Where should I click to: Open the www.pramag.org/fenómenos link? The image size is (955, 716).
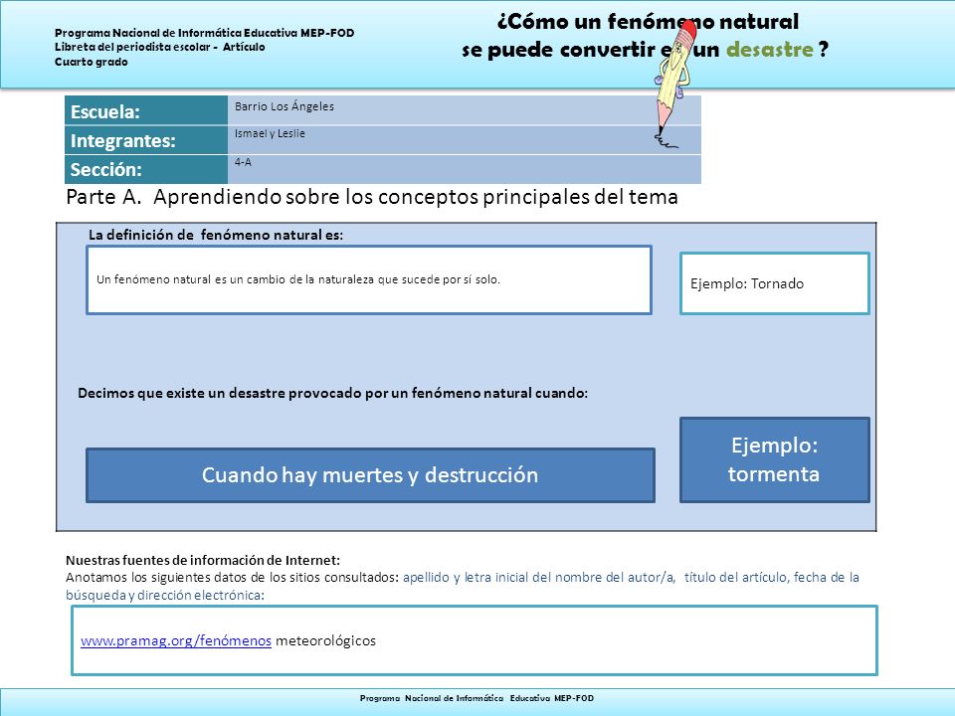[175, 640]
